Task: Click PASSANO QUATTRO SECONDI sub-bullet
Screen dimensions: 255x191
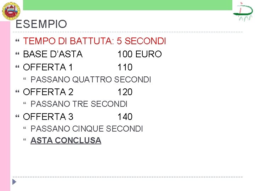Action: click(x=91, y=80)
